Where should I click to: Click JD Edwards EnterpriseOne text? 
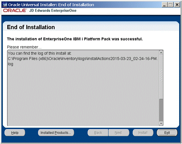(x=53, y=10)
